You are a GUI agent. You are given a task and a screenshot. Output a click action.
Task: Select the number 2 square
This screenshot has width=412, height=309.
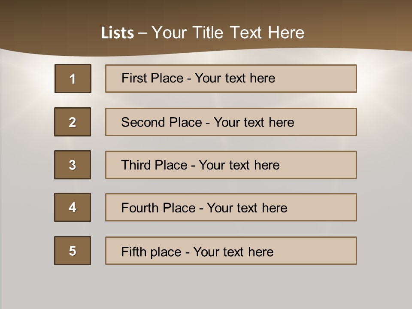(x=73, y=122)
